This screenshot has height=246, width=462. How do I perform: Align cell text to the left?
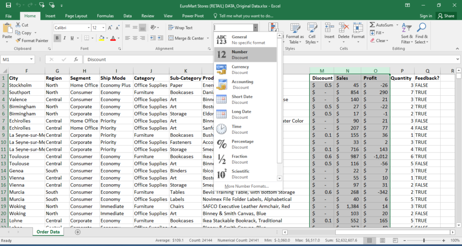pos(128,38)
